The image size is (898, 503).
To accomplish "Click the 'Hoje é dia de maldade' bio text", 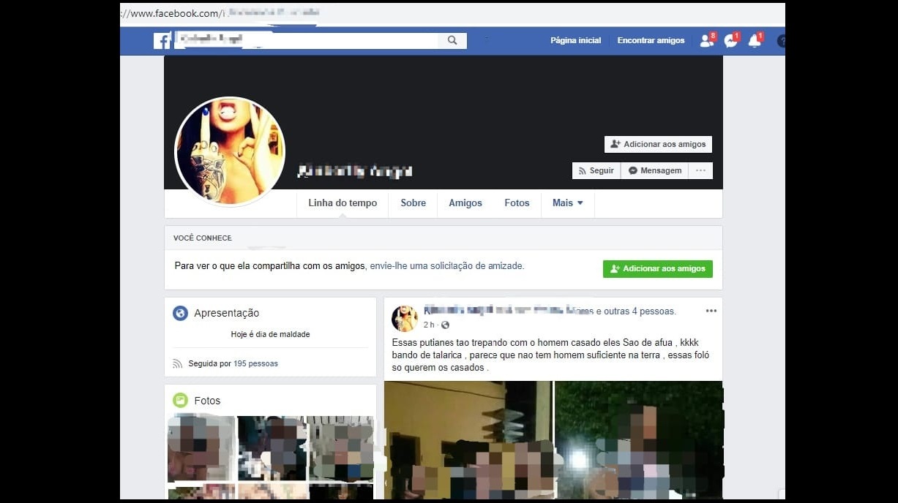I will (270, 334).
